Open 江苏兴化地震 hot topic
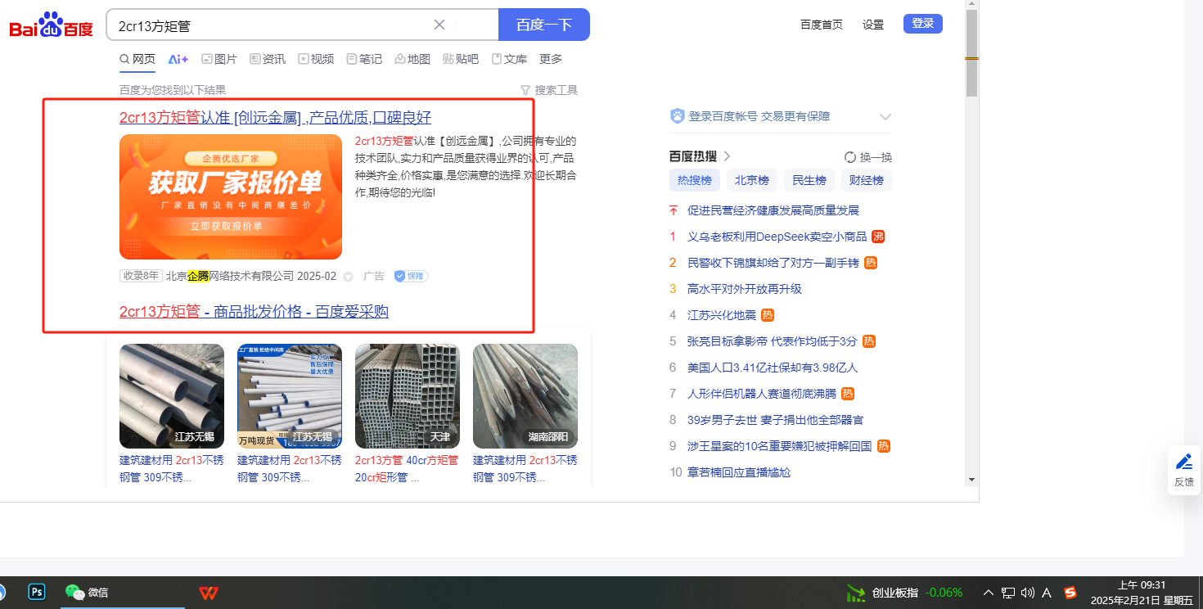 pyautogui.click(x=722, y=315)
